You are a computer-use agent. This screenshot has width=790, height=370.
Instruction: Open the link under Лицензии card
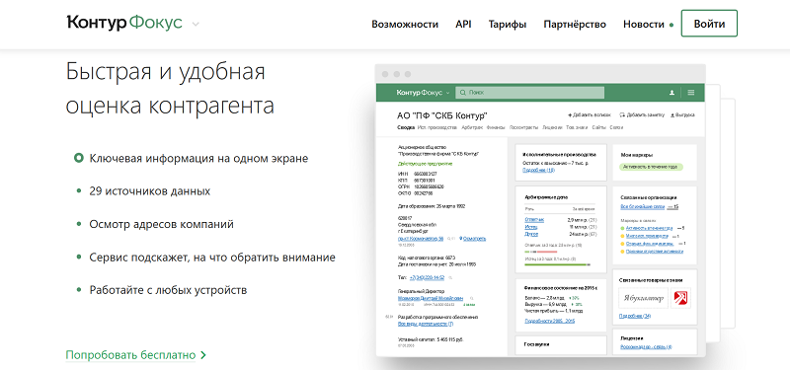click(x=646, y=347)
